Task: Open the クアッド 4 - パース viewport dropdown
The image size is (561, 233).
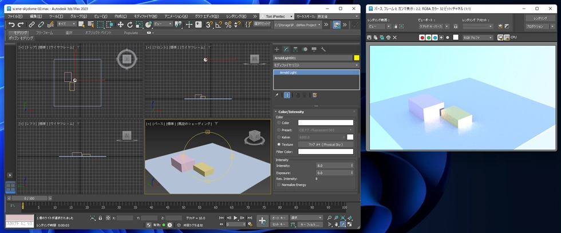Action: click(x=434, y=26)
